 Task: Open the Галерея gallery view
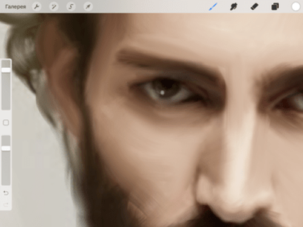pos(16,7)
